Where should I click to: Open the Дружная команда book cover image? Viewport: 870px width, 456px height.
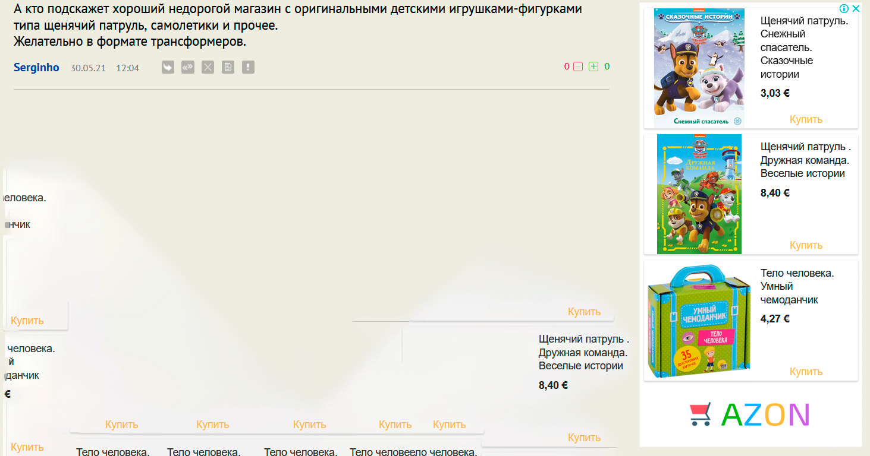click(x=699, y=194)
